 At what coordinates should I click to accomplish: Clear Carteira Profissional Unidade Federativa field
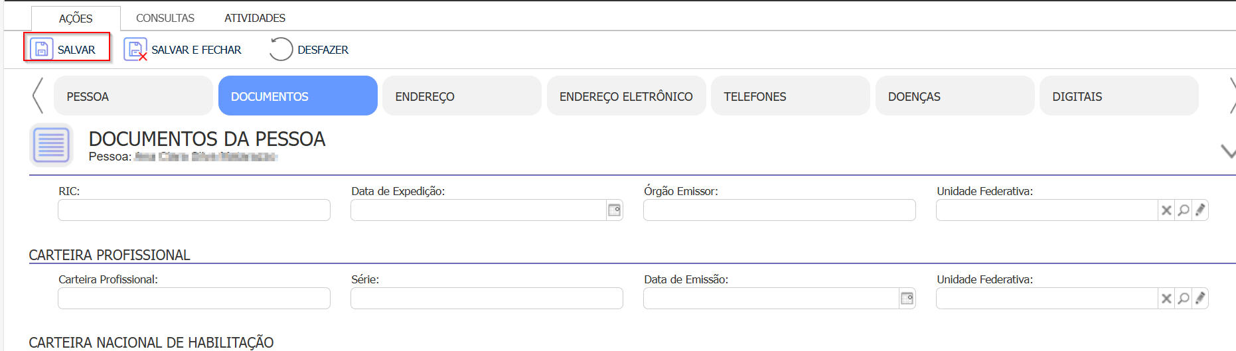1166,299
